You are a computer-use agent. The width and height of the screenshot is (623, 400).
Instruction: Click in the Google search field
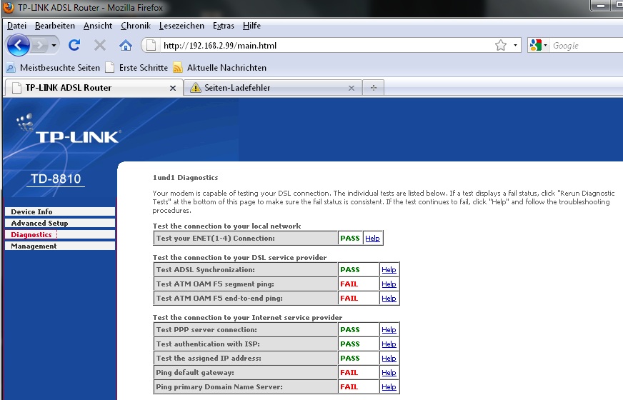(587, 45)
